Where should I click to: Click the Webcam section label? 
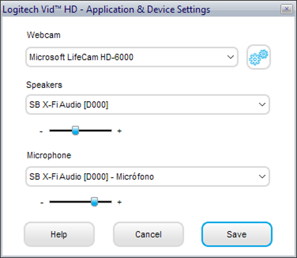pos(44,35)
